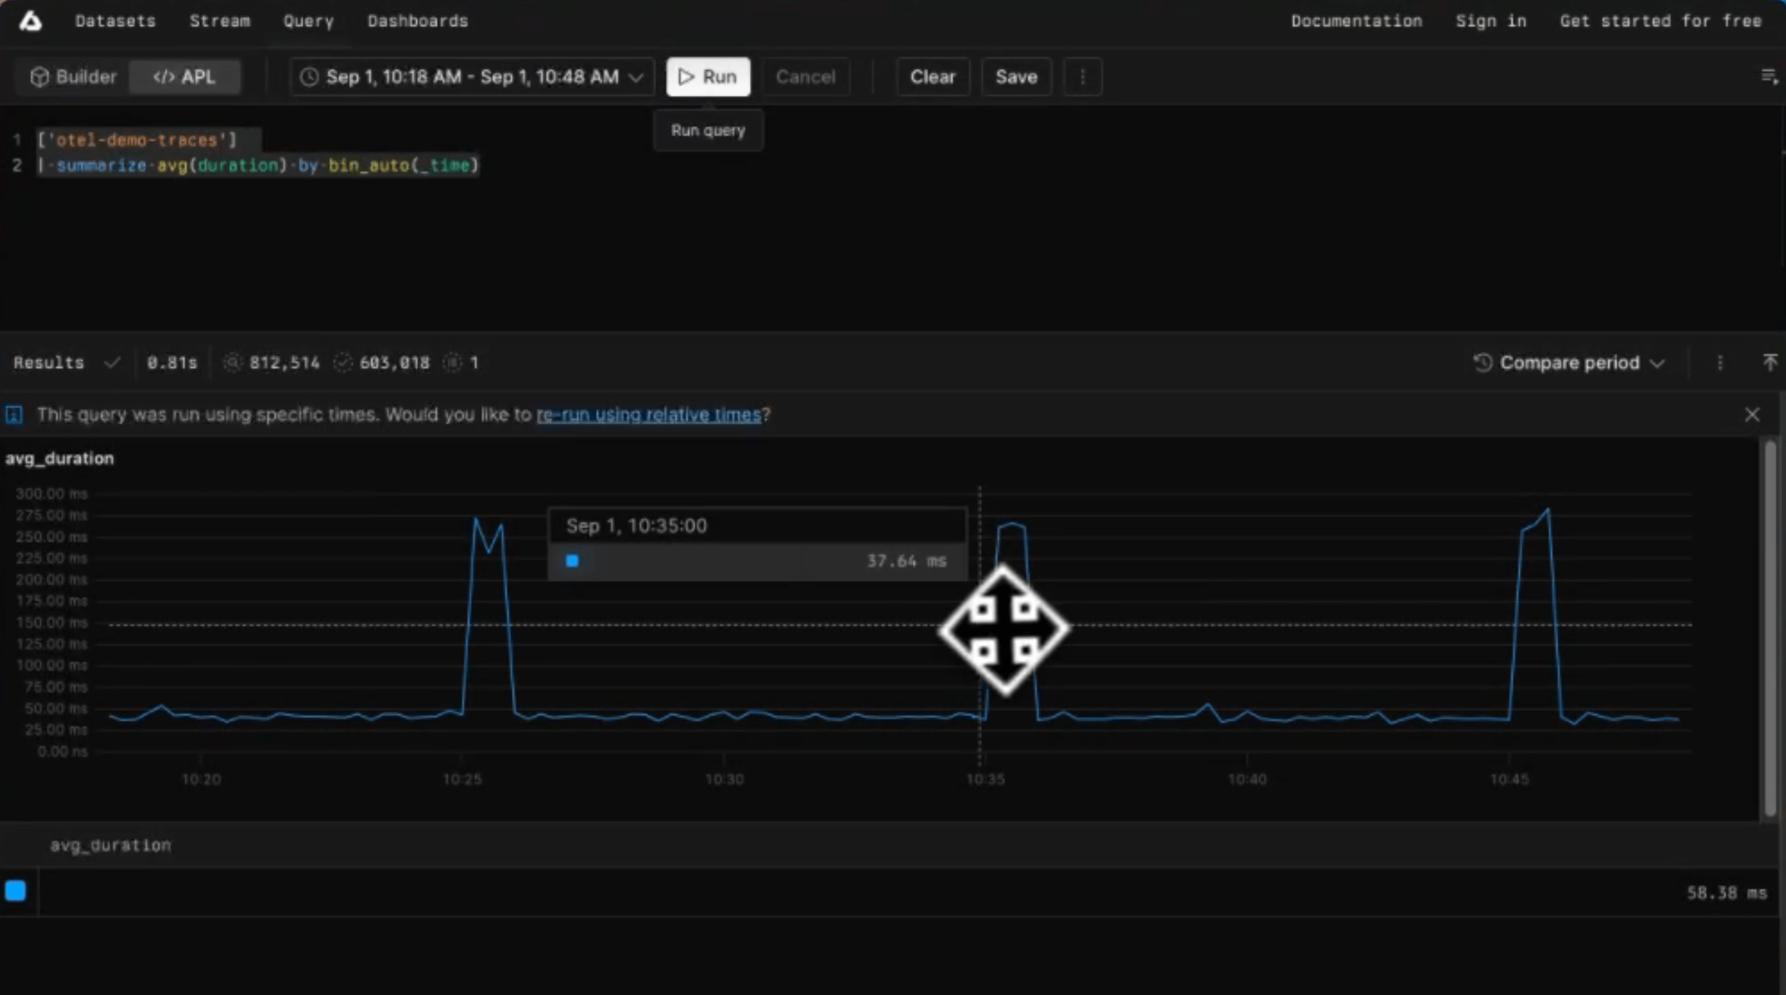Click into the APL query editor line 2
The height and width of the screenshot is (995, 1786).
(x=258, y=166)
